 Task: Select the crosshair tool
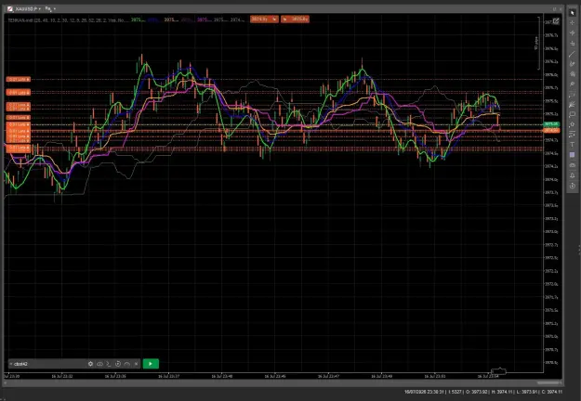[572, 23]
